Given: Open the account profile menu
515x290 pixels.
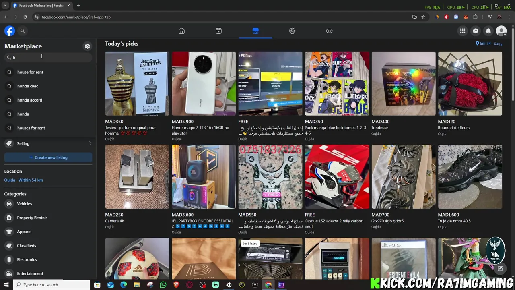Looking at the screenshot, I should point(501,31).
